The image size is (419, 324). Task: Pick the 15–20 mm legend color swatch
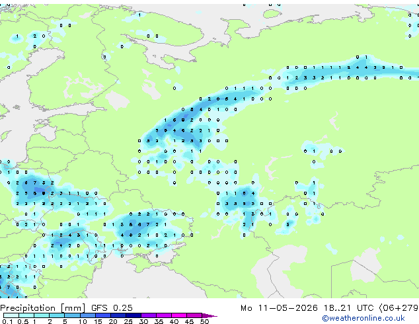[102, 315]
